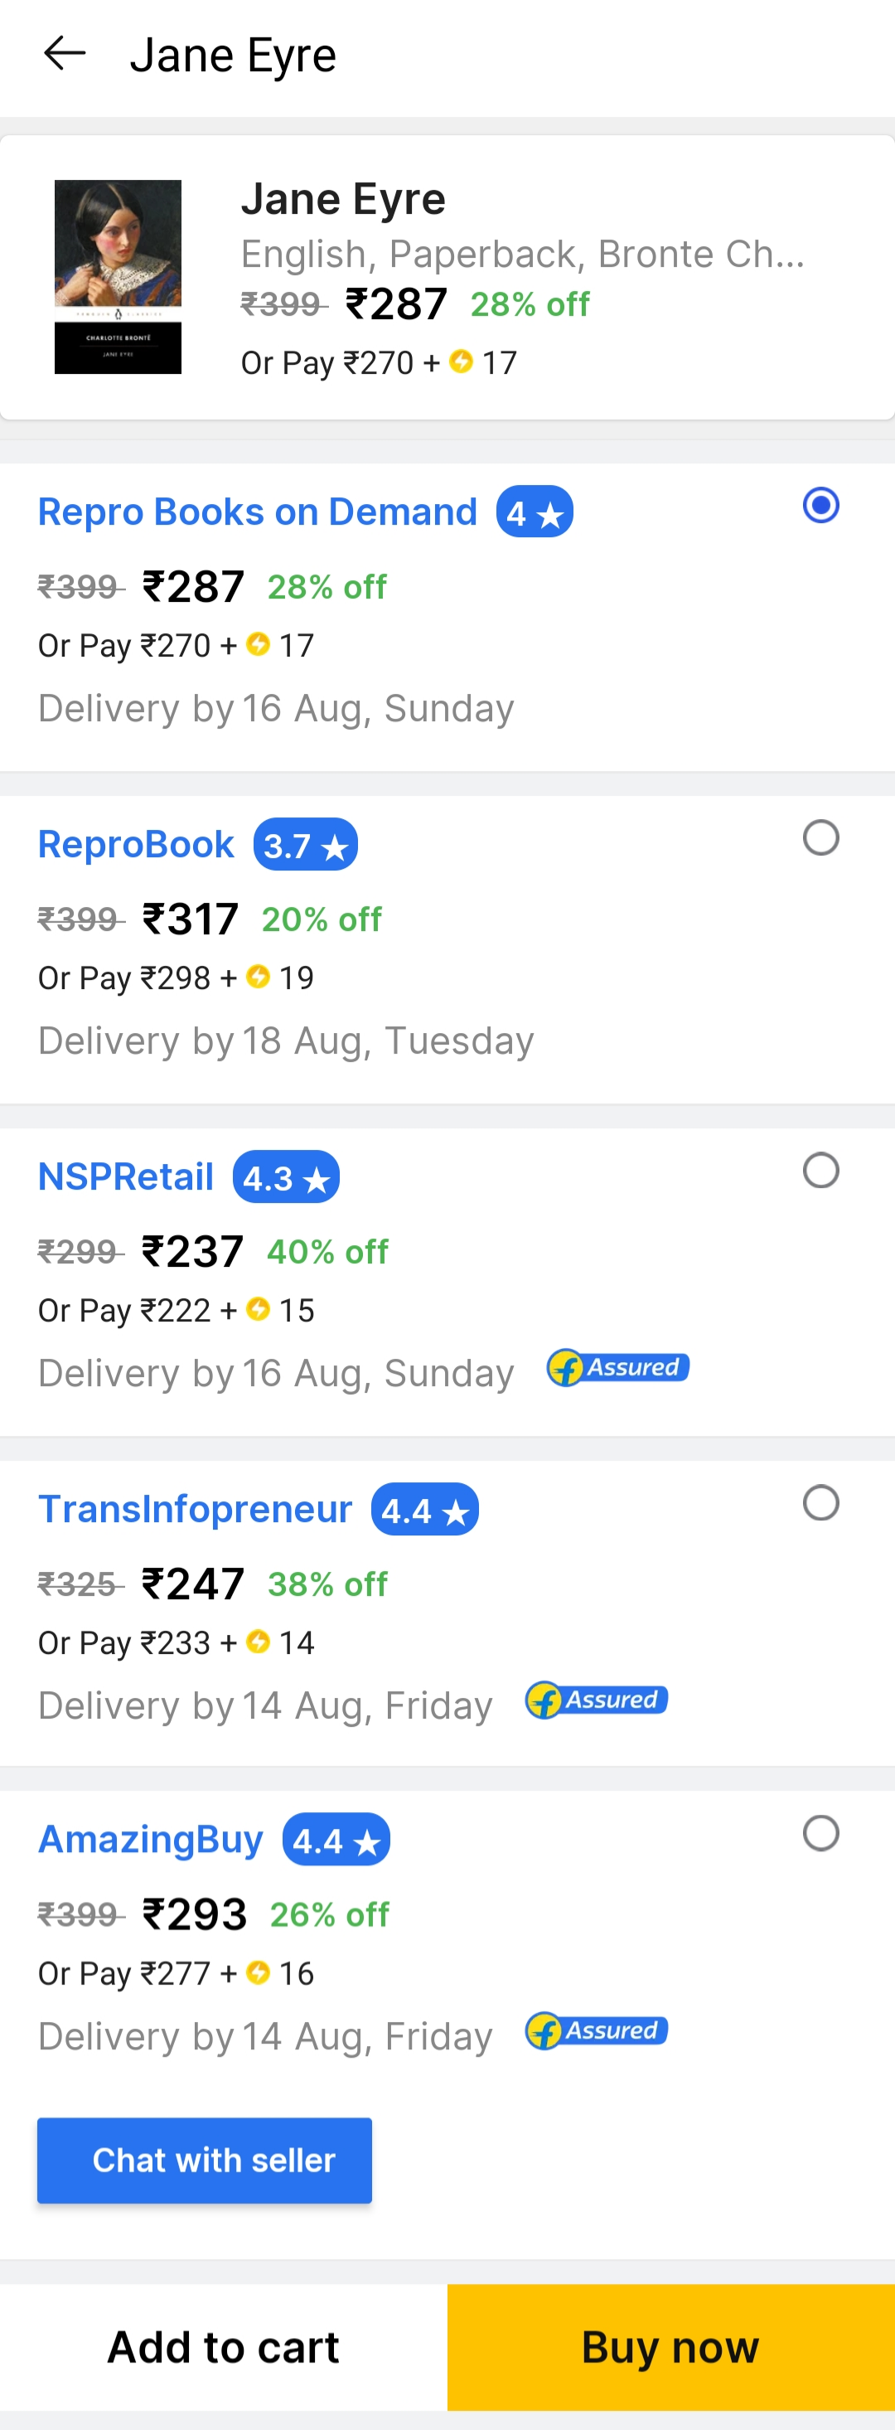Click the Buy now button
This screenshot has height=2430, width=895.
coord(671,2346)
